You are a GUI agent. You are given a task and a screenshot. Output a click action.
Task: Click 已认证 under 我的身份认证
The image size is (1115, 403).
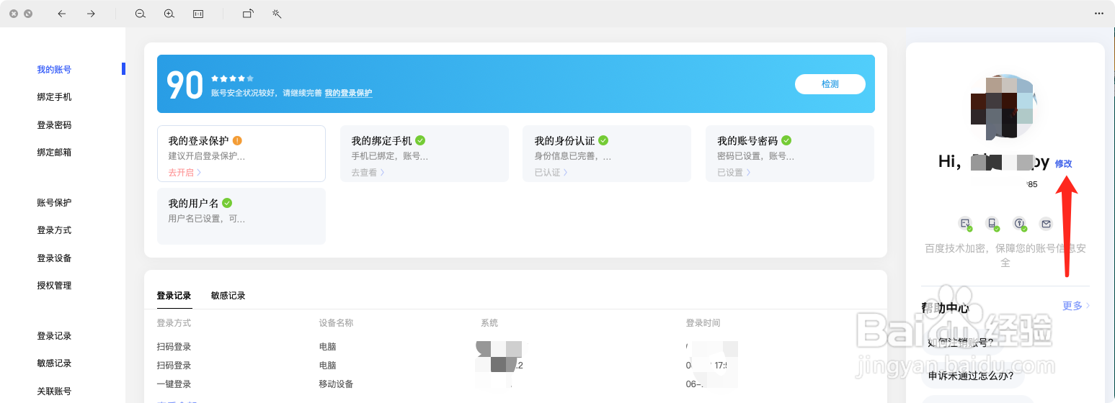click(x=551, y=173)
